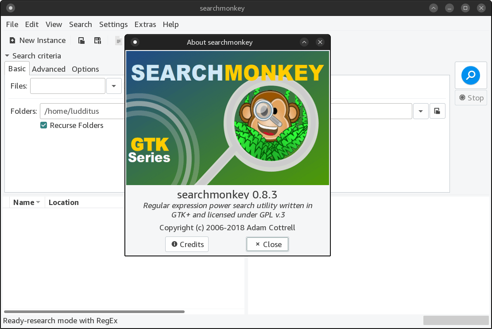The height and width of the screenshot is (329, 492).
Task: Open the Extras menu
Action: click(x=145, y=24)
